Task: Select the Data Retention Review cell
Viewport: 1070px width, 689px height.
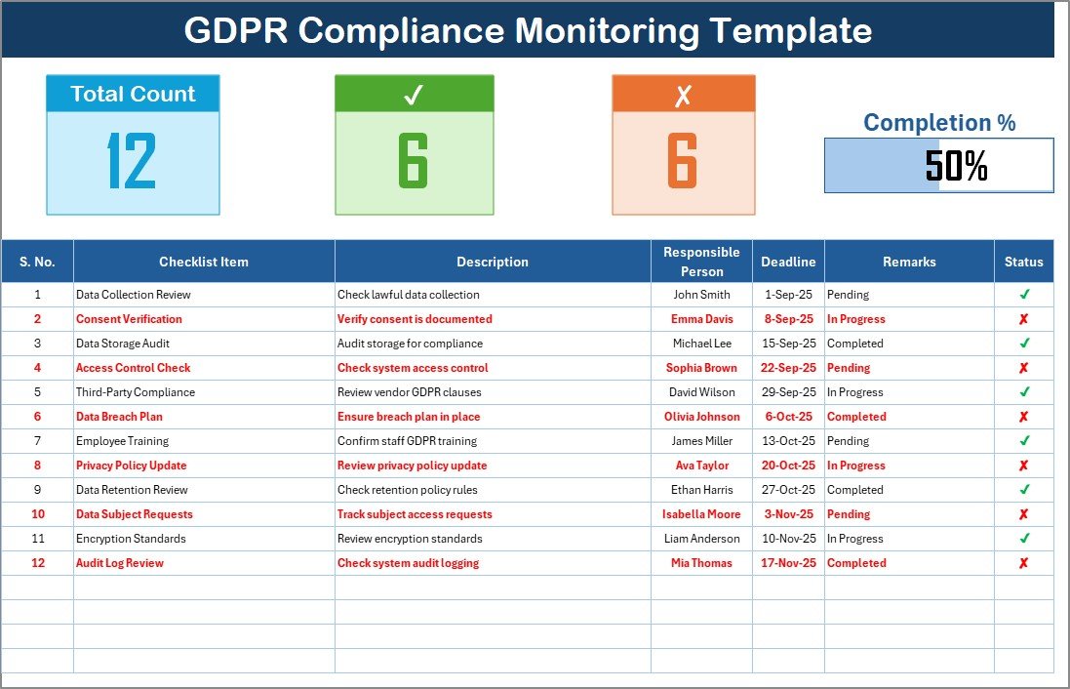Action: click(x=204, y=490)
